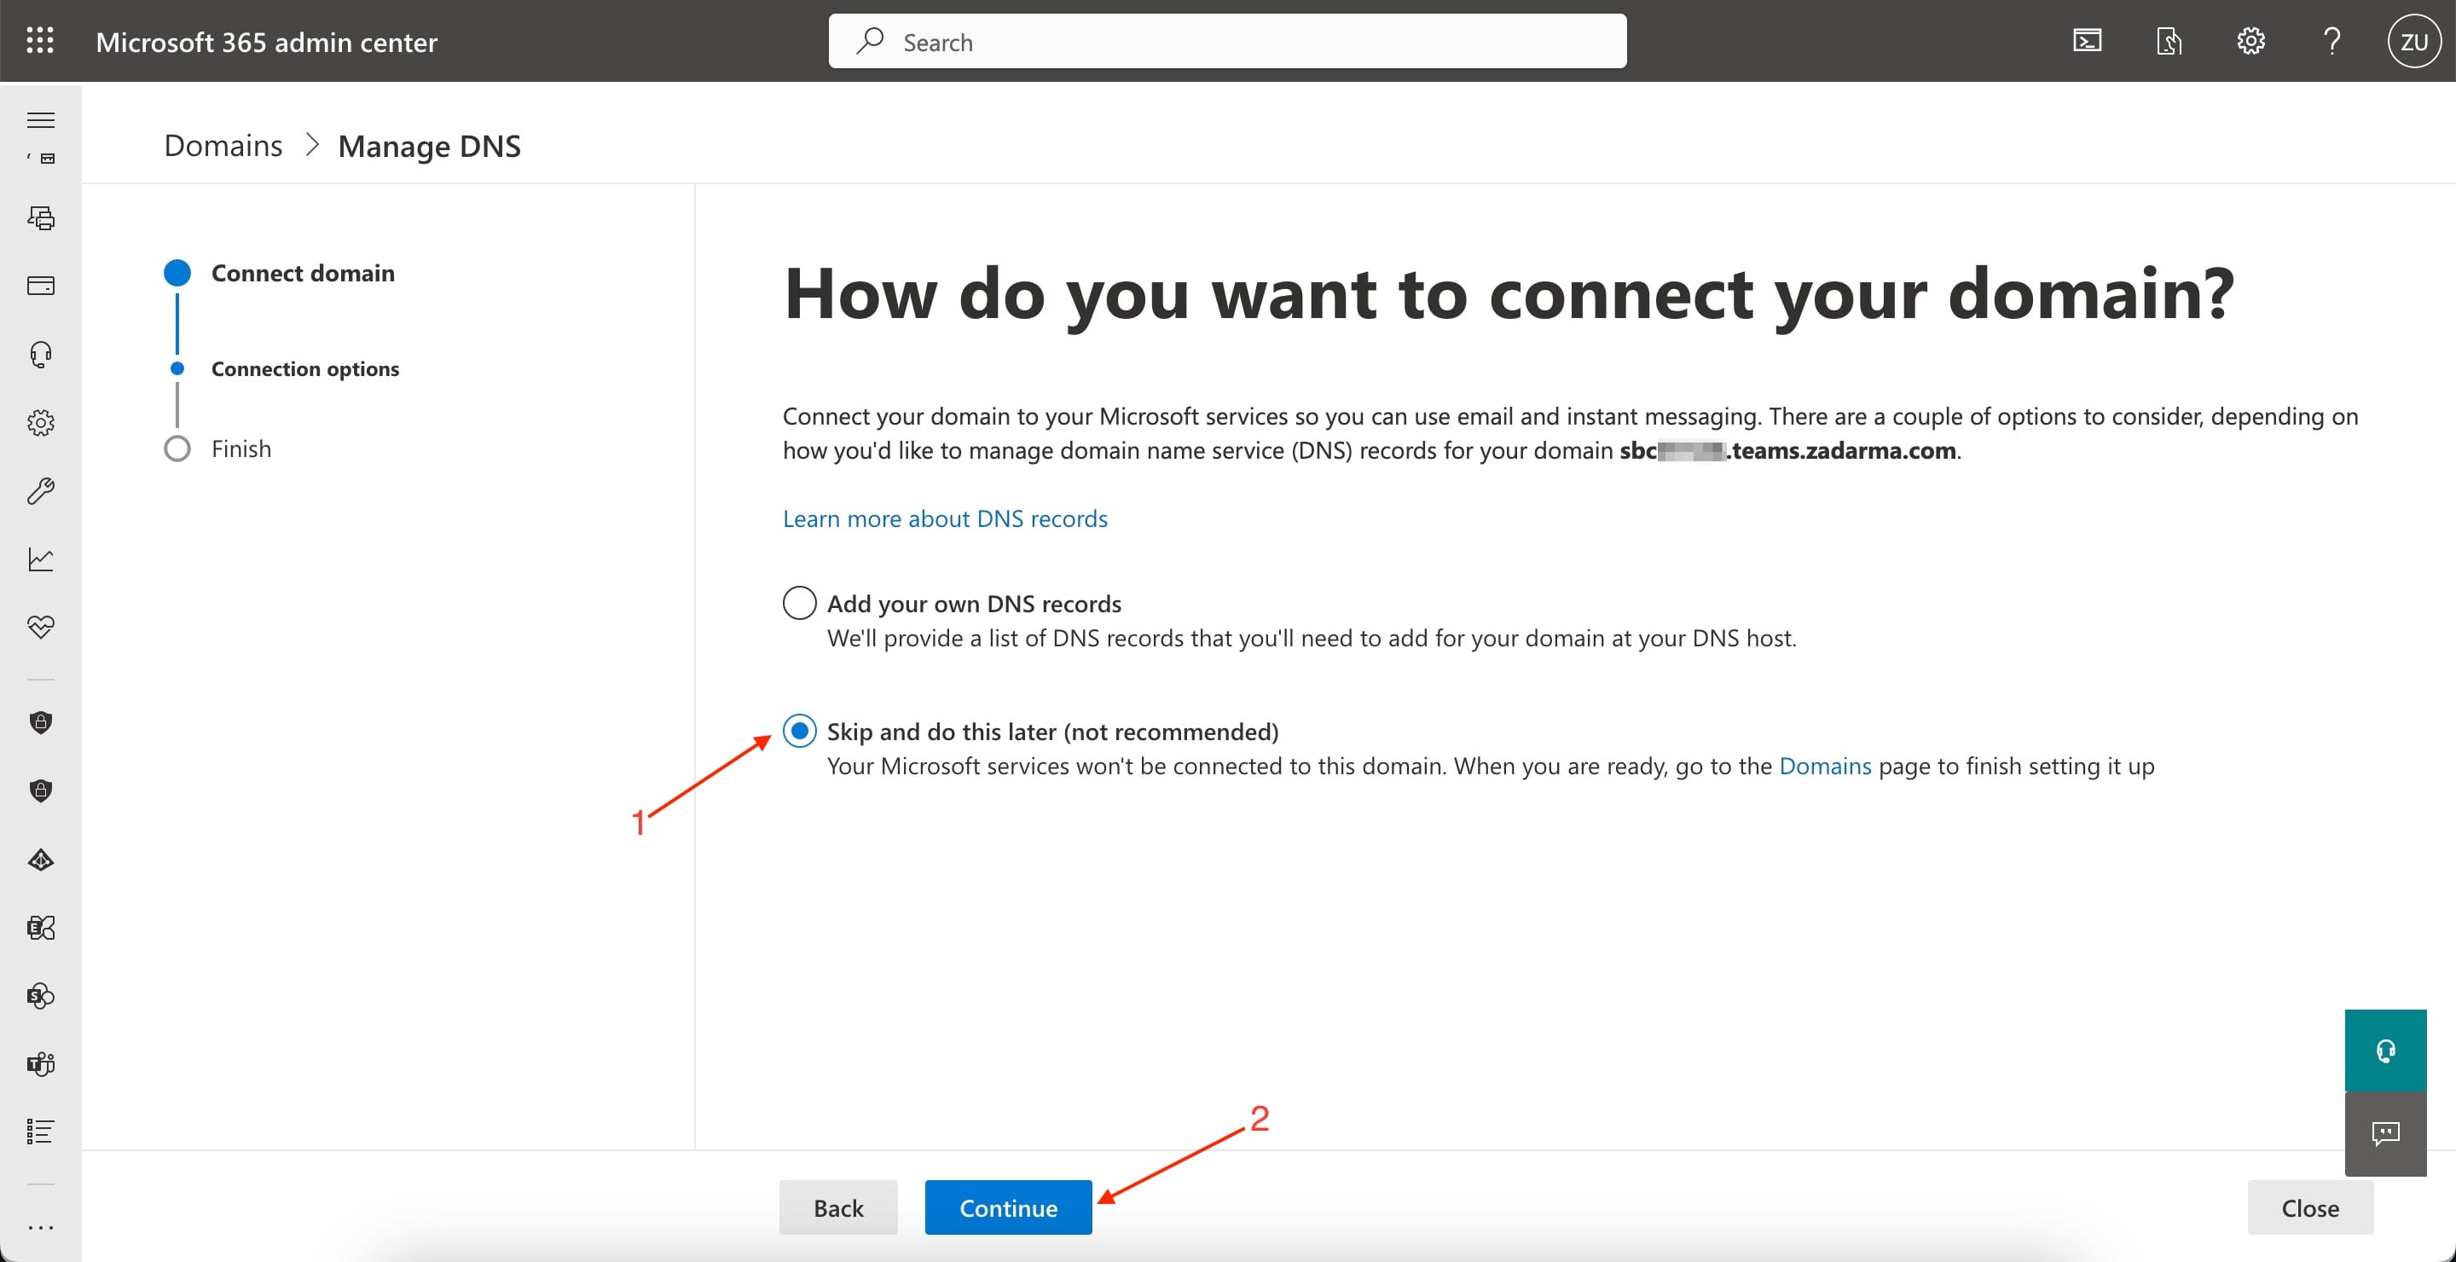
Task: Open Help via the question mark icon
Action: [x=2331, y=41]
